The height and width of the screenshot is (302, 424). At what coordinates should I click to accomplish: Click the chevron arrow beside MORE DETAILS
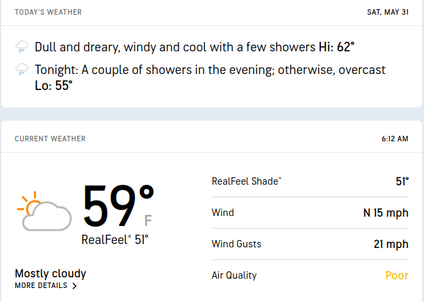[x=74, y=286]
